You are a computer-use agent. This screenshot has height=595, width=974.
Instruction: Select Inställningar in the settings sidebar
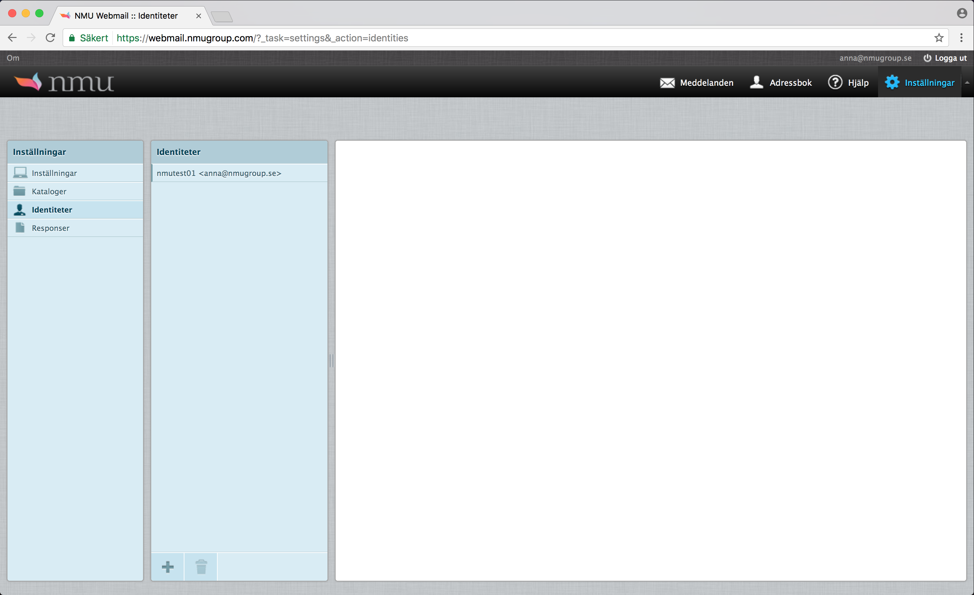pos(75,173)
